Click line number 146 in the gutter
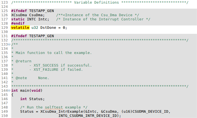This screenshot has height=118, width=197. (4, 99)
